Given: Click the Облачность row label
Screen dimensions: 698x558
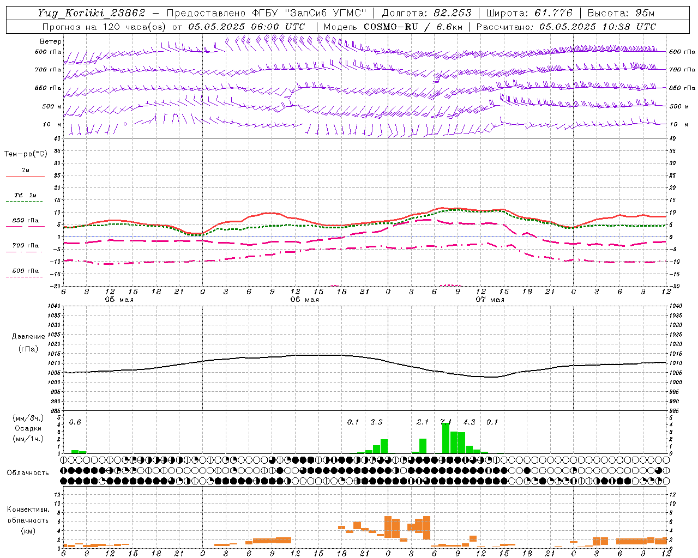Looking at the screenshot, I should pyautogui.click(x=28, y=473).
